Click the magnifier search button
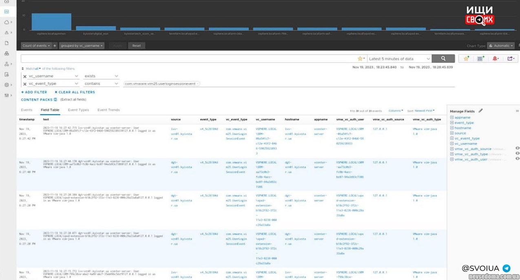The height and width of the screenshot is (280, 520). 443,59
